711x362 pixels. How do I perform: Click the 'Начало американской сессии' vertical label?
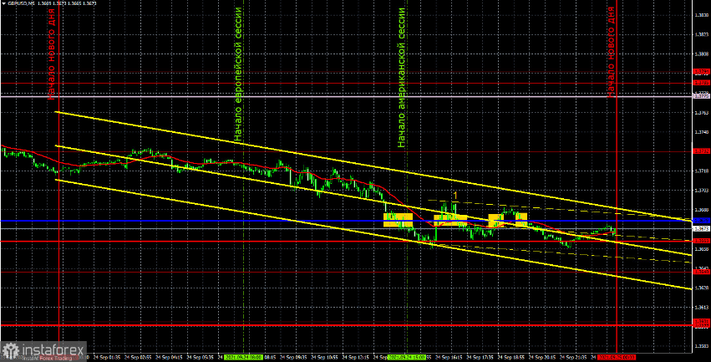[401, 77]
